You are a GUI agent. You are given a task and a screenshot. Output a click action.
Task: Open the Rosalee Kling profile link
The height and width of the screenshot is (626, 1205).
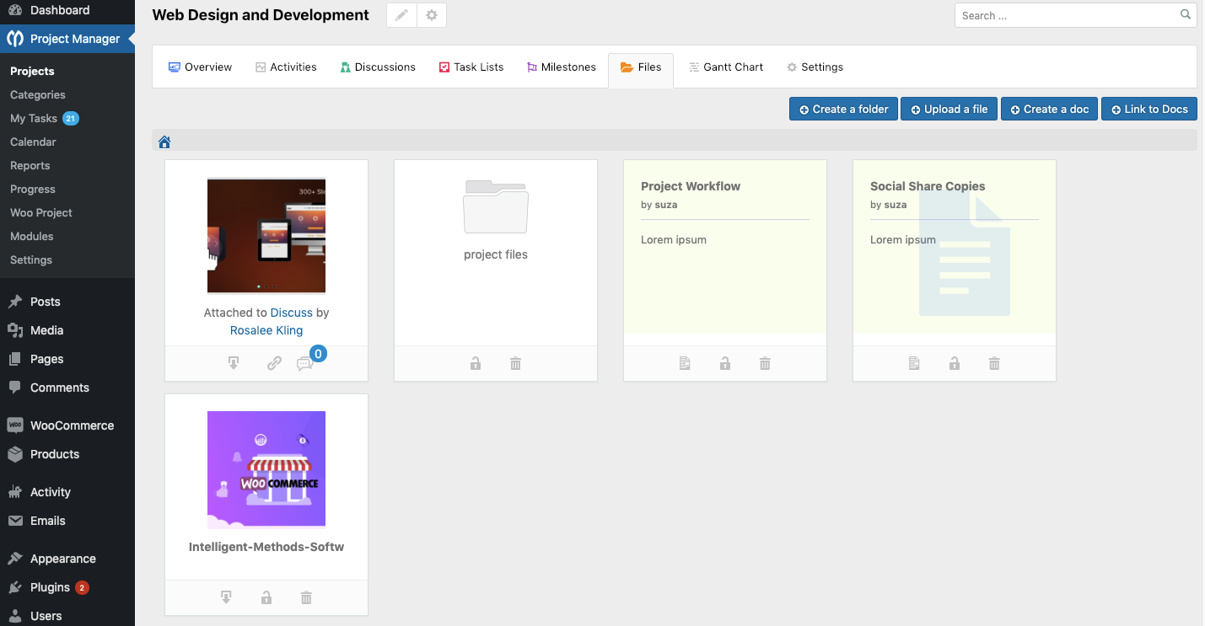(266, 329)
